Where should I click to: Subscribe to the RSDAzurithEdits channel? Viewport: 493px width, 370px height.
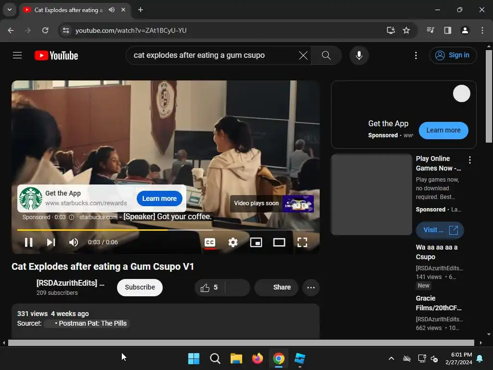(140, 287)
